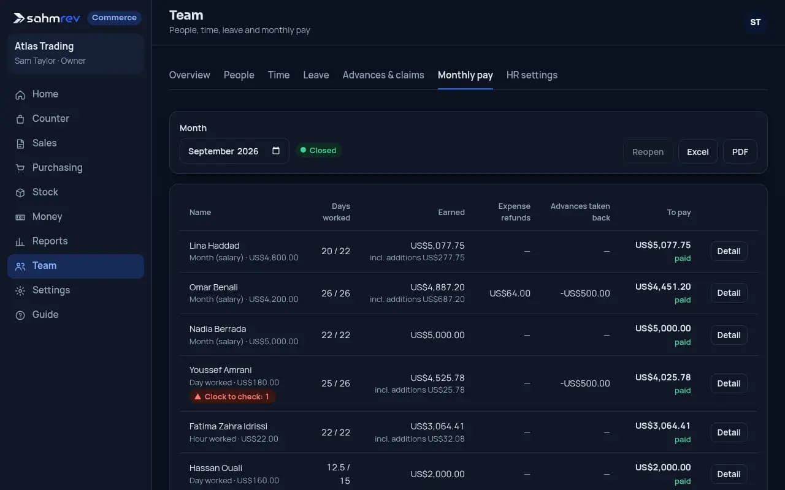The width and height of the screenshot is (785, 490).
Task: Export monthly pay as PDF
Action: pyautogui.click(x=740, y=152)
